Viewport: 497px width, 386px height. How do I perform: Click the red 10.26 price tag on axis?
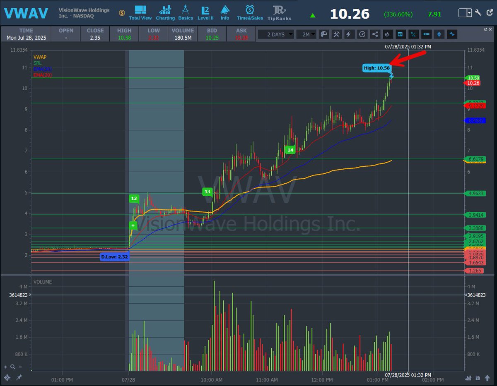point(473,83)
